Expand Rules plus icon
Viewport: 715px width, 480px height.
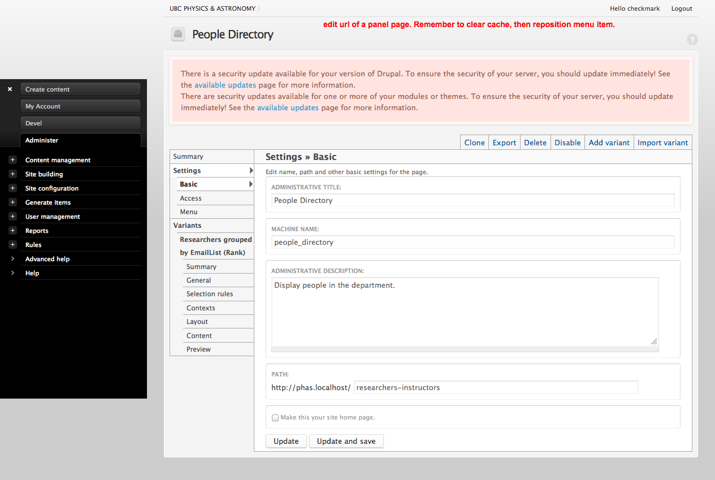[12, 245]
